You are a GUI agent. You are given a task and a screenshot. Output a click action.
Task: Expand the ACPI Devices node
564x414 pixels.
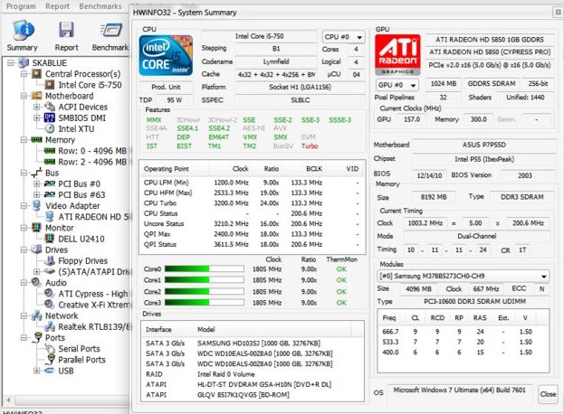point(37,107)
